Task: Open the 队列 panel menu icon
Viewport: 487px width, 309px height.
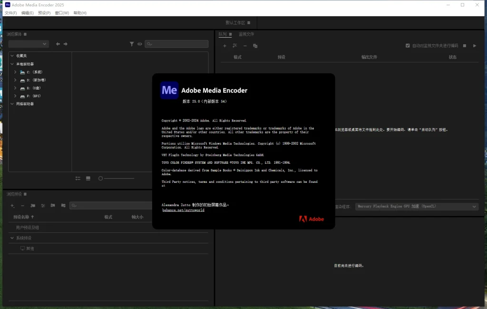Action: (x=230, y=34)
